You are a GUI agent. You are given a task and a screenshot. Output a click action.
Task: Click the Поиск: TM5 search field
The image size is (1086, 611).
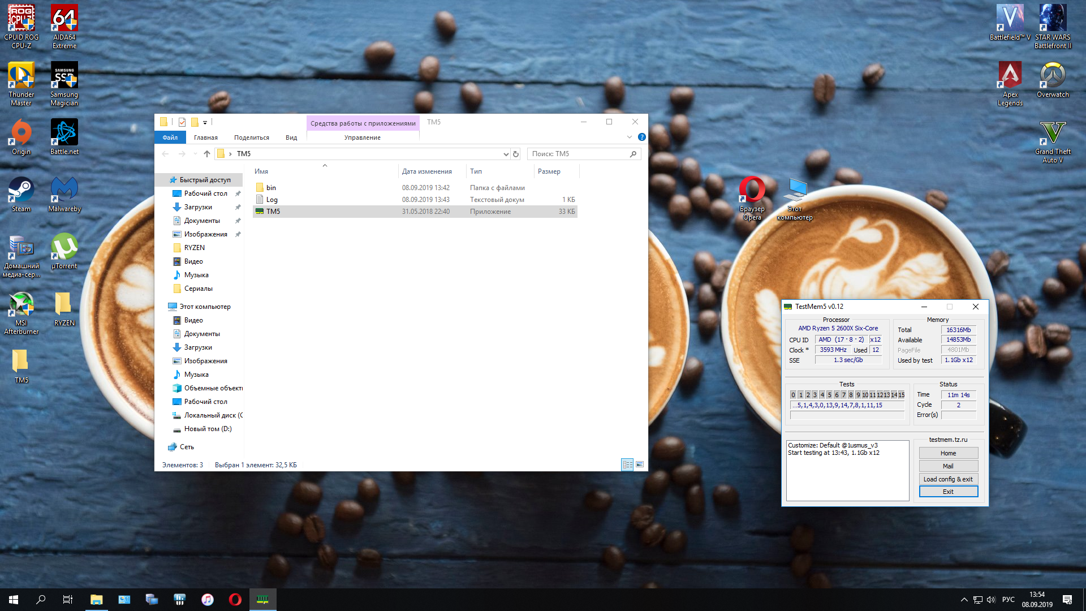tap(578, 154)
